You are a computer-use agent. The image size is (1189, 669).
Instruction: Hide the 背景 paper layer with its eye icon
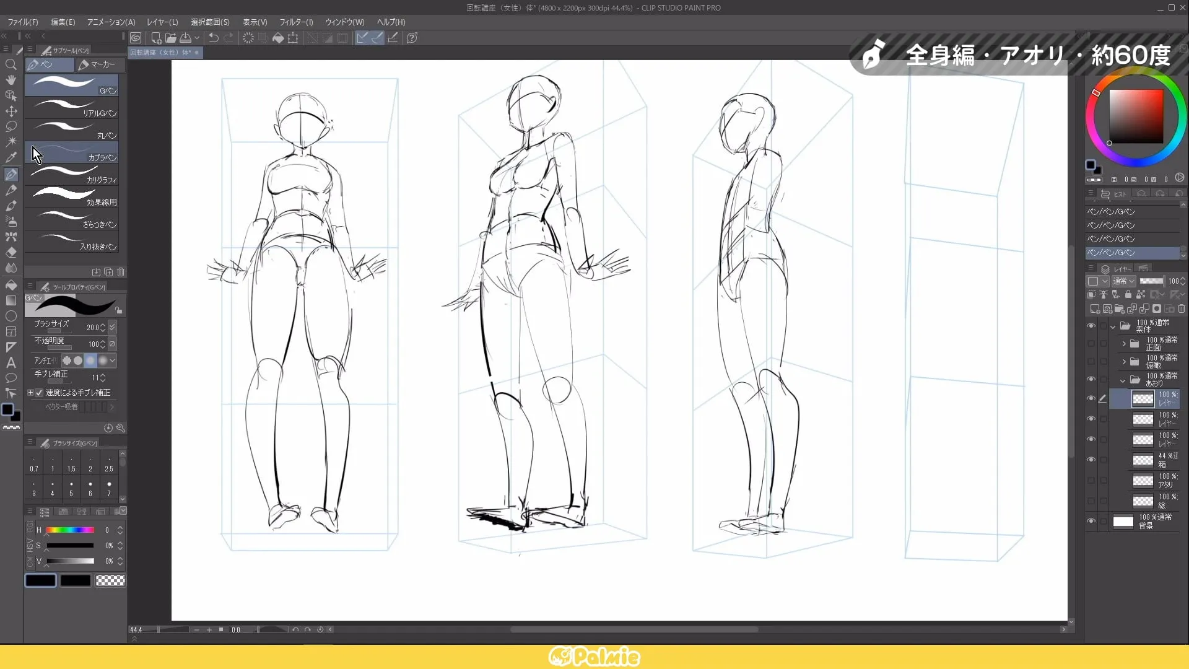click(x=1091, y=521)
